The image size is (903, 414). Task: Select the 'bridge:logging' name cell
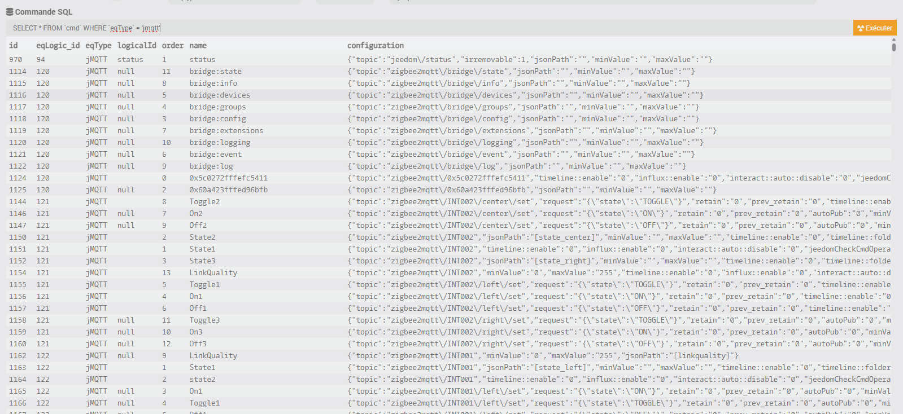(x=220, y=143)
